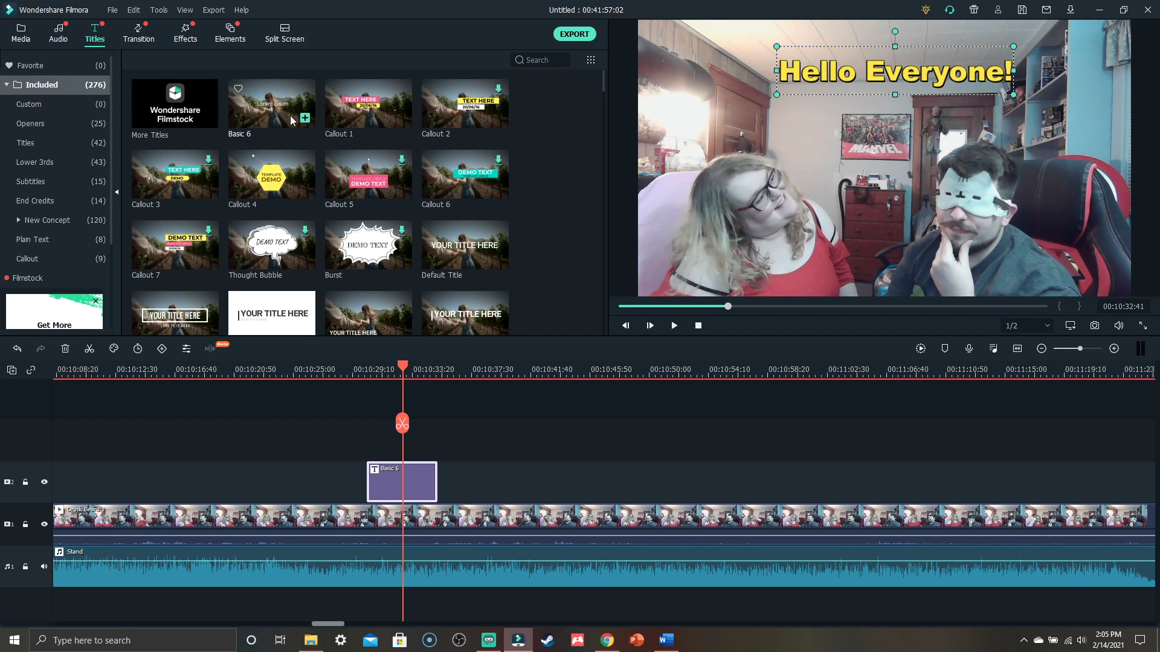The width and height of the screenshot is (1160, 652).
Task: Toggle the lock on audio track 1
Action: [x=25, y=566]
